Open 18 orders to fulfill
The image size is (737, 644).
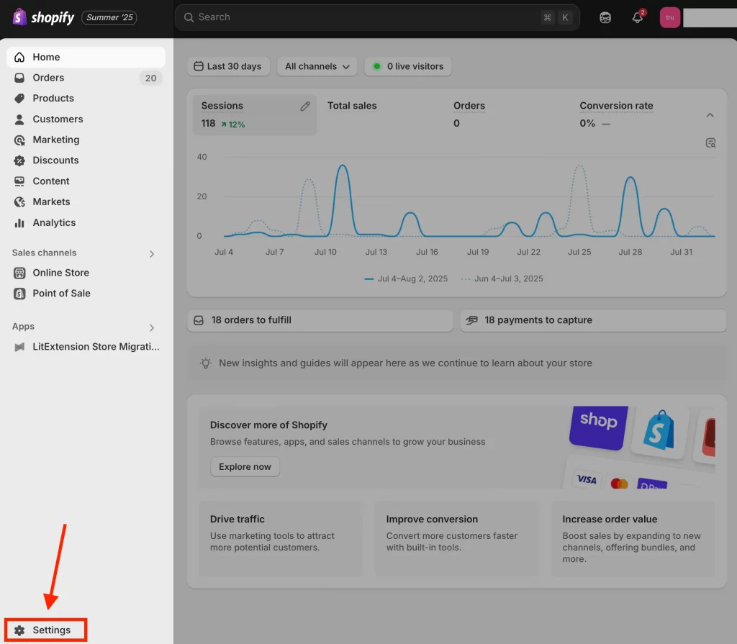320,320
